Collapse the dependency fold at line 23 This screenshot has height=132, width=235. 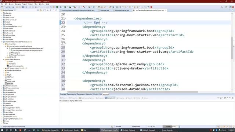[x=65, y=27]
